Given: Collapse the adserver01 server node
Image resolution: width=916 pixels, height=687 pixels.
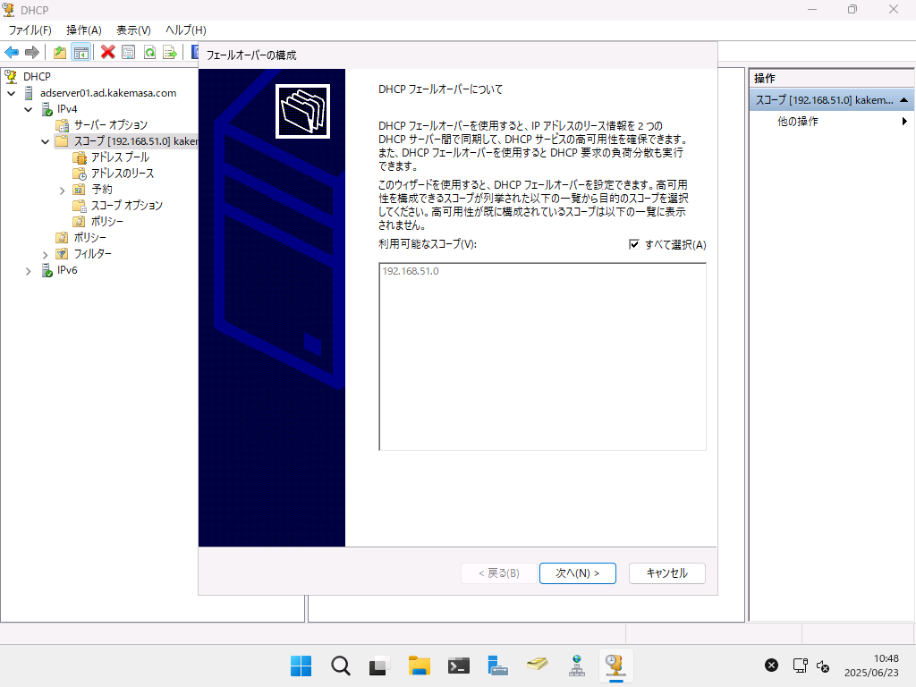Looking at the screenshot, I should (11, 93).
